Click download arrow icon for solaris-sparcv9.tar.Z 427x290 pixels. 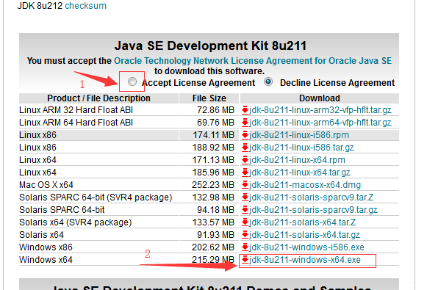pos(245,197)
